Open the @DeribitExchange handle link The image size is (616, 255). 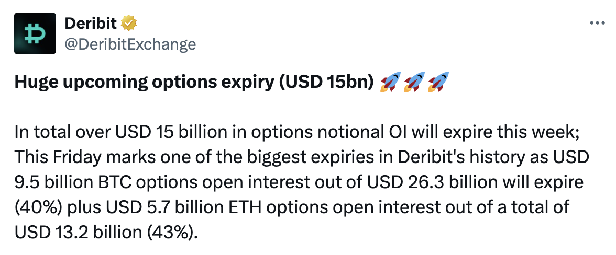click(x=129, y=44)
